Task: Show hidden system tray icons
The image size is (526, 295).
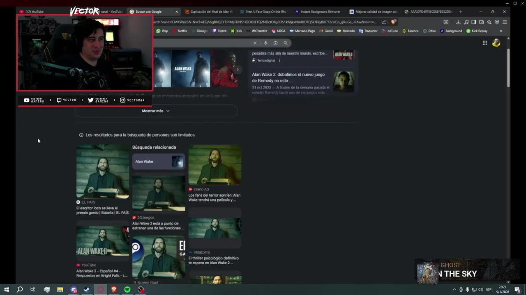Action: [454, 290]
